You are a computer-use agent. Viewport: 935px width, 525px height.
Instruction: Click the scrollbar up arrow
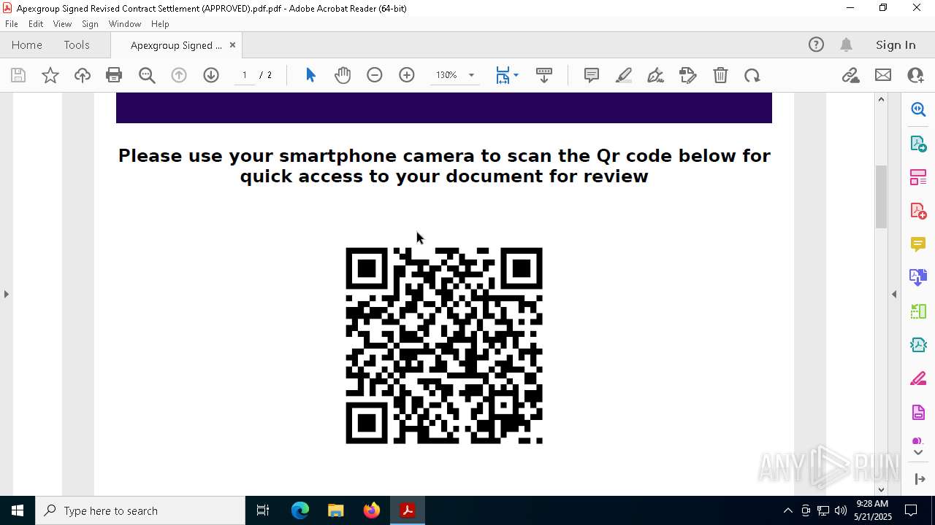pos(881,99)
